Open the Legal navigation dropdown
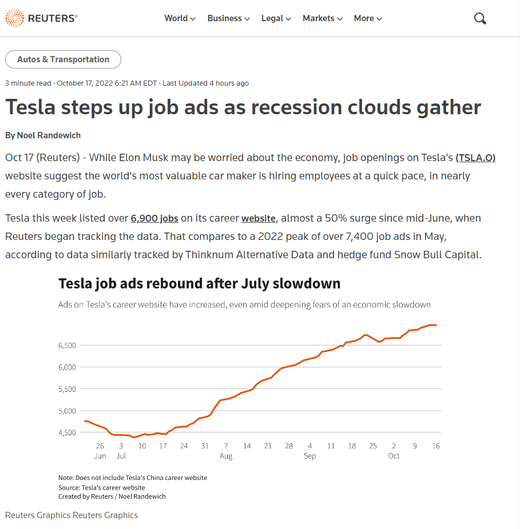 (x=276, y=18)
